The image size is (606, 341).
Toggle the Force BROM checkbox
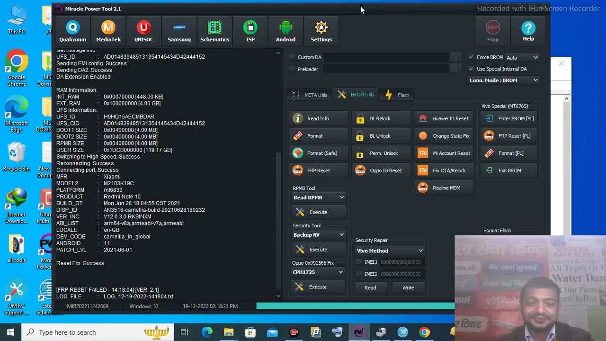471,57
